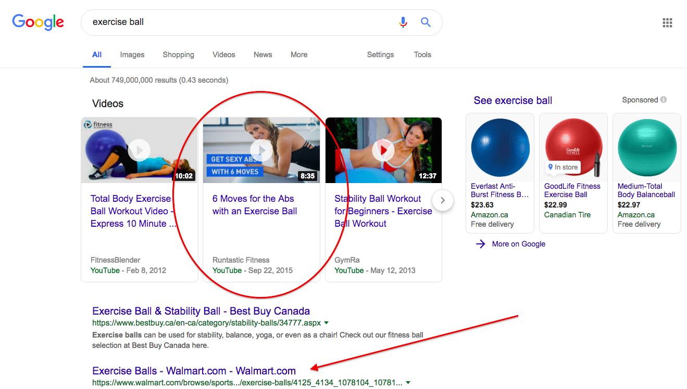687x389 pixels.
Task: Play the FitnessBlender video thumbnail
Action: pyautogui.click(x=139, y=150)
